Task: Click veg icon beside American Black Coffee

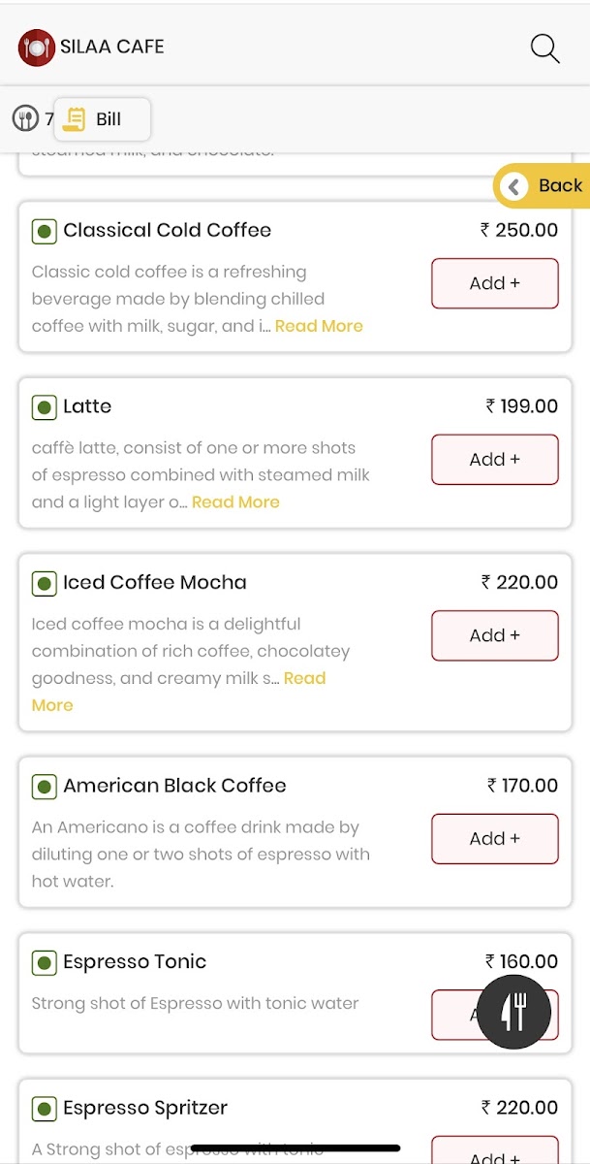Action: click(x=44, y=787)
